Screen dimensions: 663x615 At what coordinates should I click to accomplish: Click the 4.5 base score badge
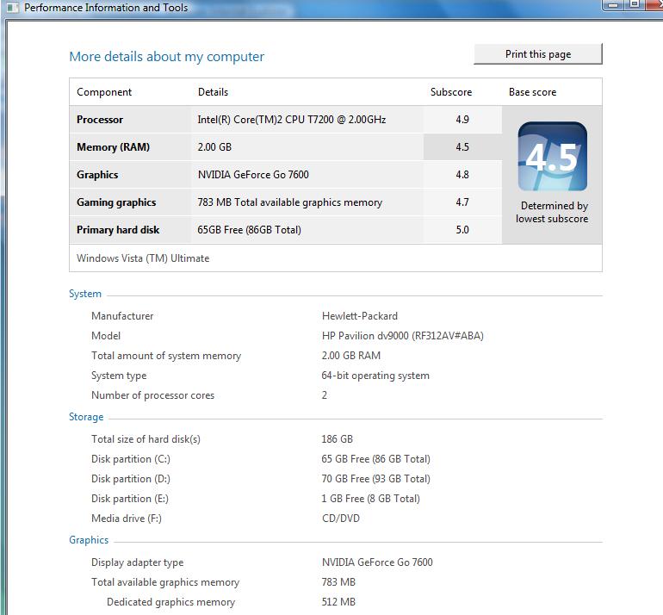pos(552,156)
